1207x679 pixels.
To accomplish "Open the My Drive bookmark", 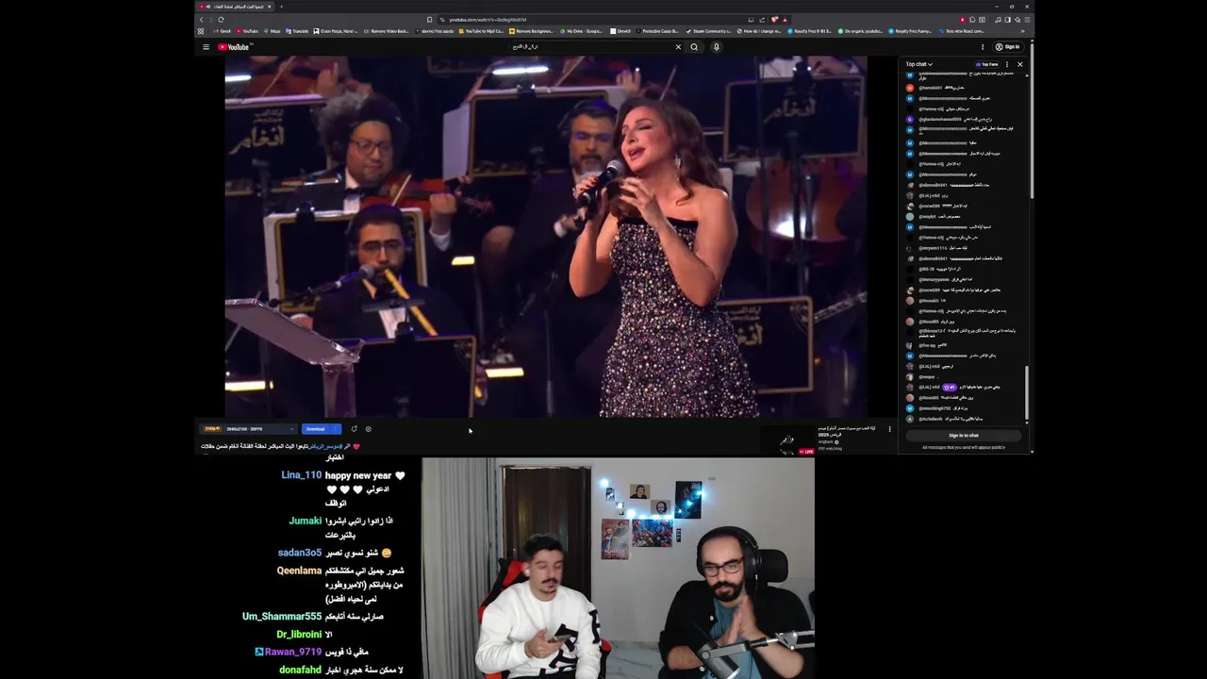I will (581, 31).
